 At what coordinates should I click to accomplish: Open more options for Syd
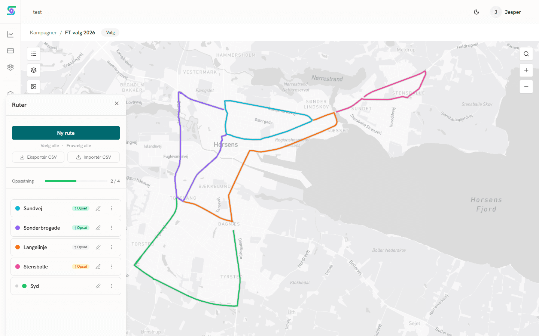(x=112, y=286)
